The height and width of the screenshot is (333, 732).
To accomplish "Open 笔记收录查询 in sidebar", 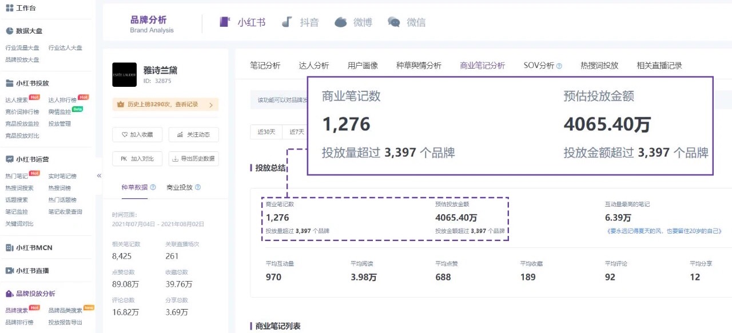I will pyautogui.click(x=65, y=211).
